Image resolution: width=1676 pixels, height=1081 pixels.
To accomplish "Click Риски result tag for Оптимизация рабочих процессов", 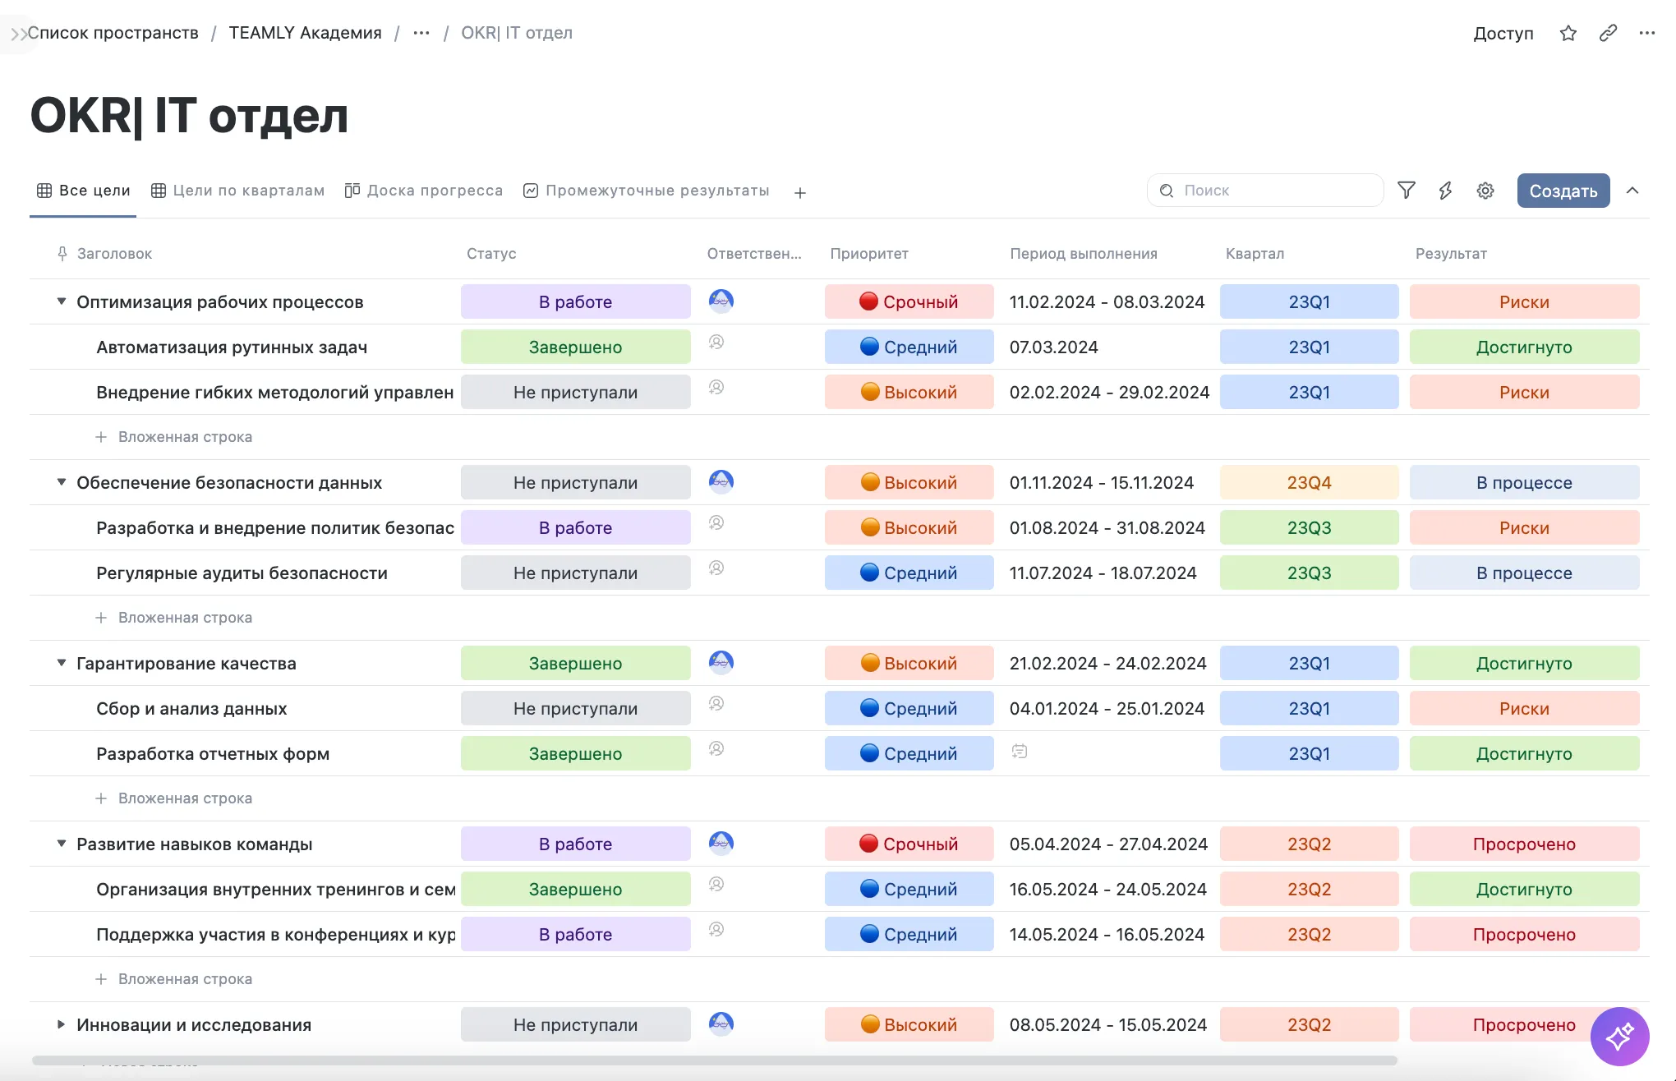I will pyautogui.click(x=1524, y=301).
